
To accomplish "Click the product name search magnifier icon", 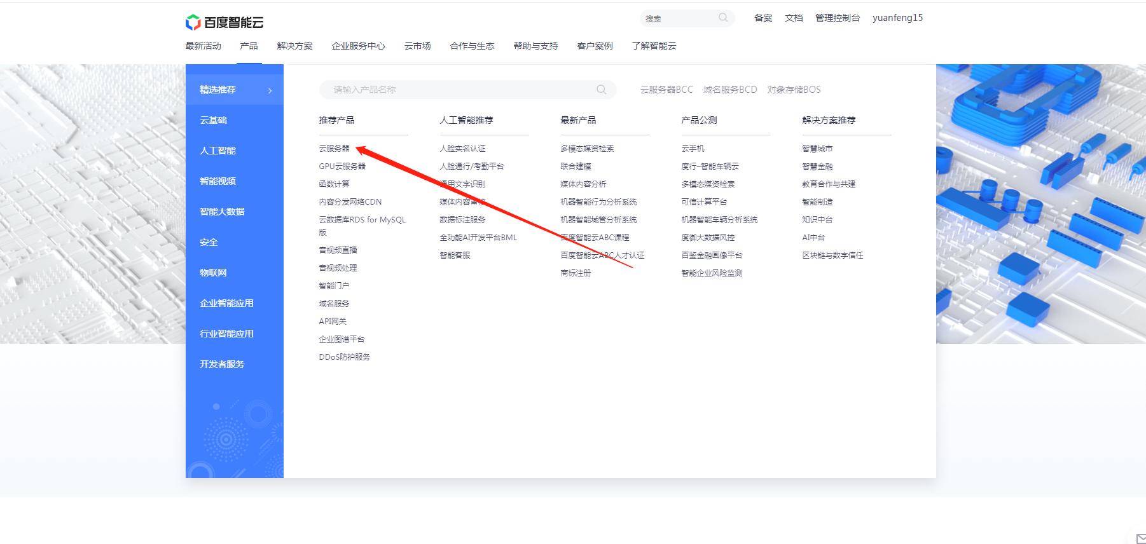I will [601, 90].
